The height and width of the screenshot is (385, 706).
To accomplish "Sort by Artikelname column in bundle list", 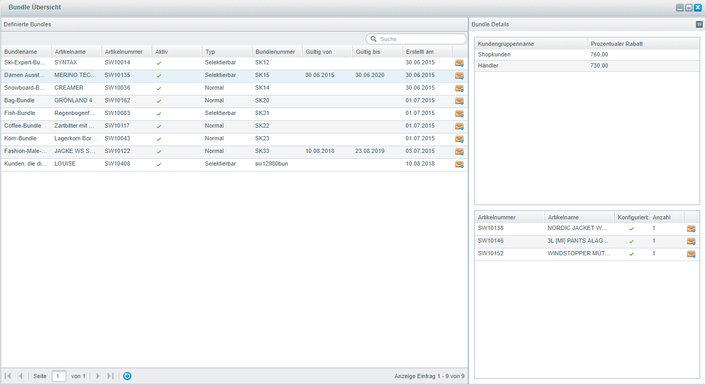I will 76,52.
